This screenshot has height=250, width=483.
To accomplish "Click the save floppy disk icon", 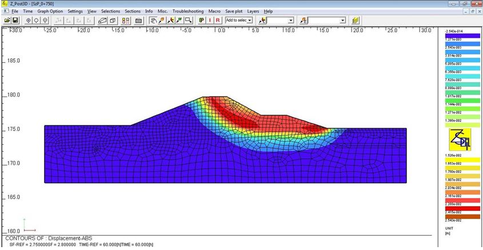I will [15, 20].
